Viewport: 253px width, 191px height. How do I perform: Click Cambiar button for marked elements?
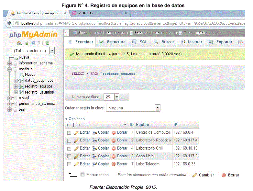point(203,175)
